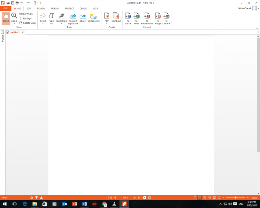Image resolution: width=260 pixels, height=208 pixels.
Task: Switch to the EDIT tab
Action: click(x=29, y=8)
